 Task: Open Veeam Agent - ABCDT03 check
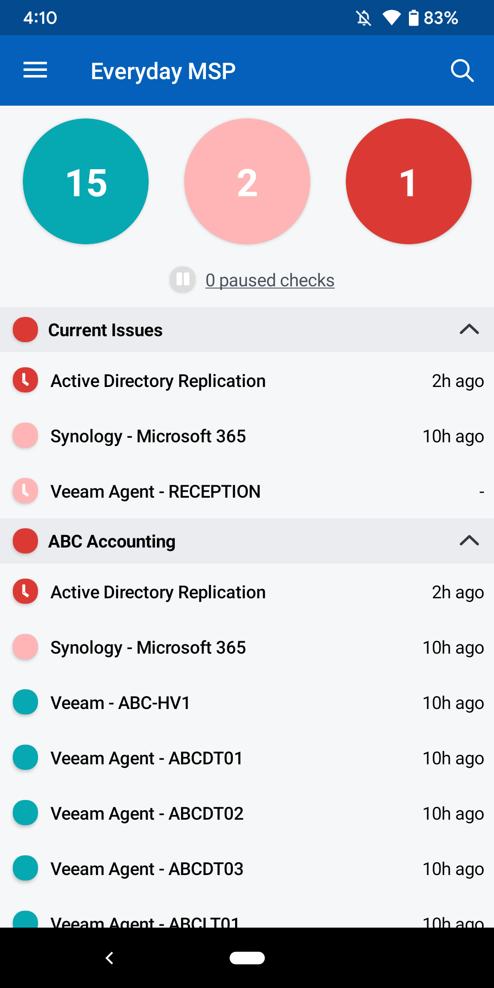tap(147, 869)
